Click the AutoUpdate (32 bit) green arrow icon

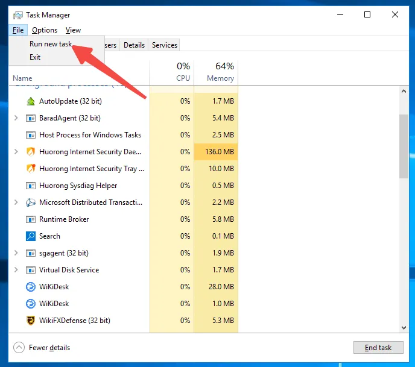coord(31,101)
